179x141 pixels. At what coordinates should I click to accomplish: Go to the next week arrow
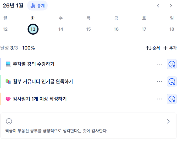[x=171, y=6]
